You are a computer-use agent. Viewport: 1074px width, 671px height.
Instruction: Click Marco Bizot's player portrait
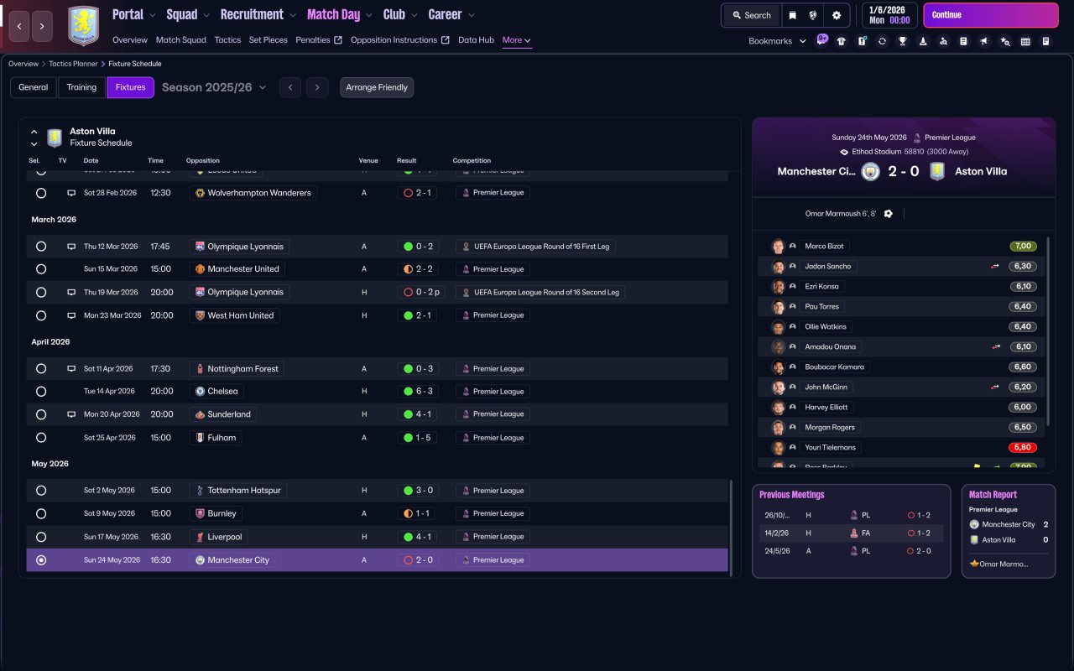(778, 247)
